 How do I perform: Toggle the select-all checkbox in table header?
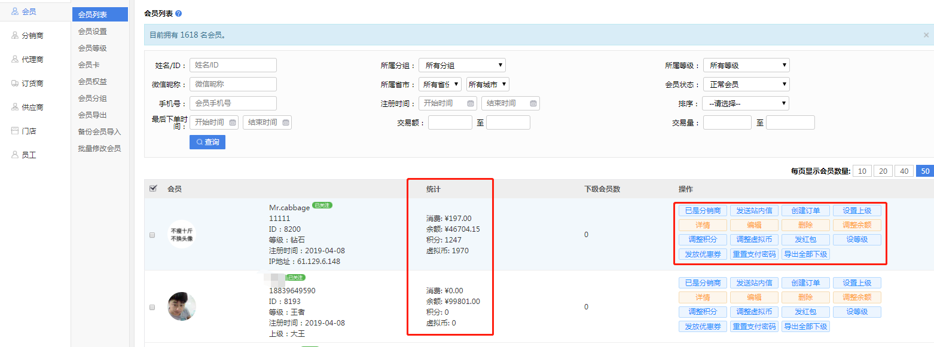click(x=152, y=189)
